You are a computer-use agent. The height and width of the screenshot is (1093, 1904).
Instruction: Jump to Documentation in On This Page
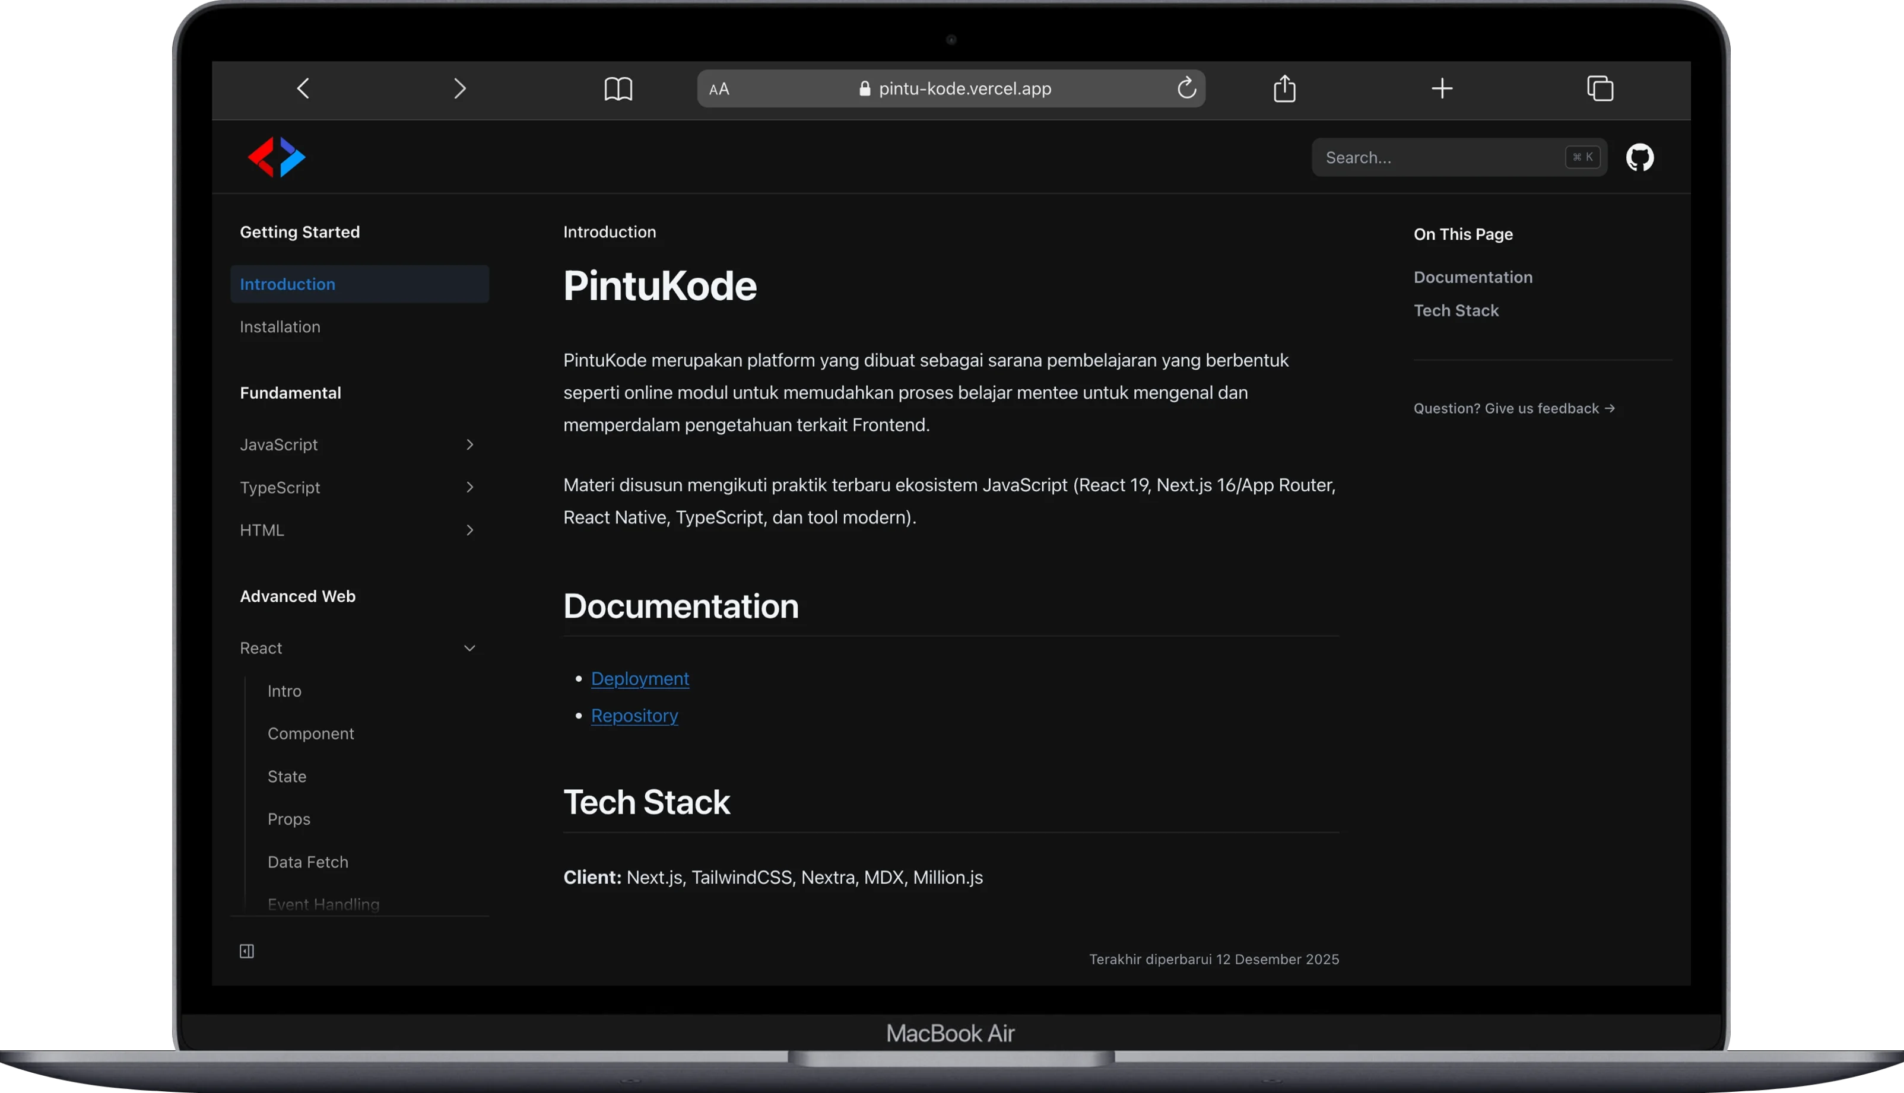pyautogui.click(x=1473, y=277)
